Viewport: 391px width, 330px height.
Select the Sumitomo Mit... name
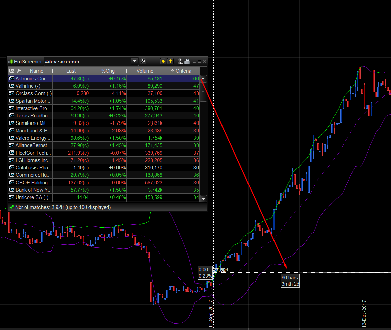(x=32, y=123)
